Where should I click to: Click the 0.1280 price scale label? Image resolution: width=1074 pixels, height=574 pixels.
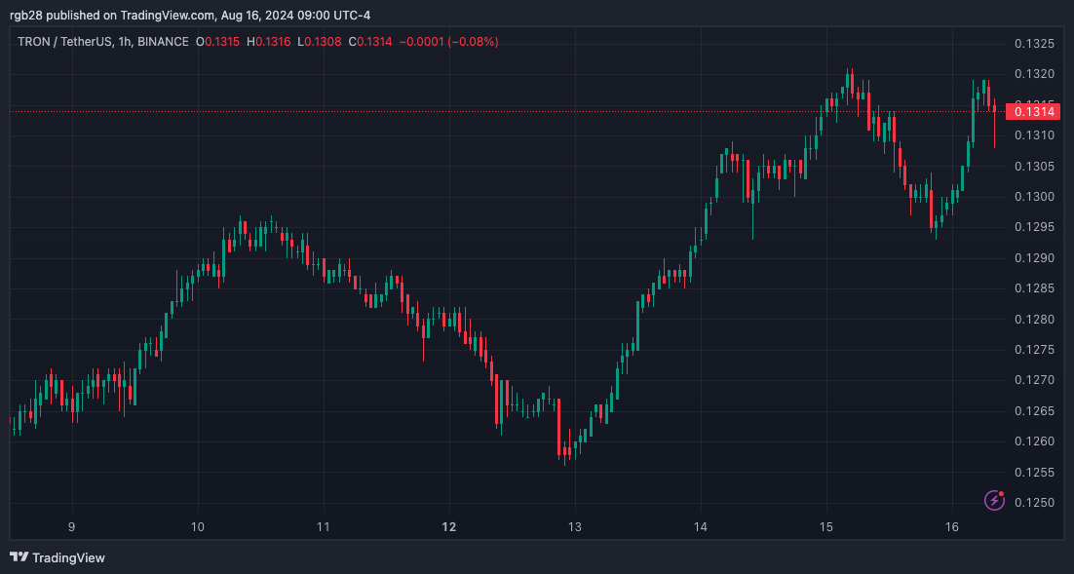click(x=1034, y=320)
